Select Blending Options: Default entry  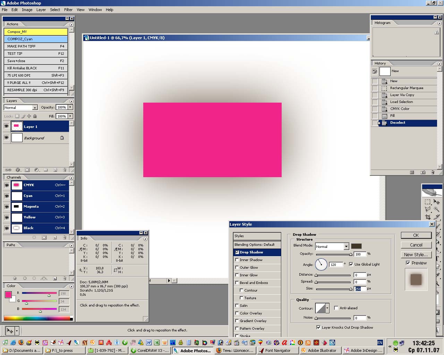(x=257, y=244)
